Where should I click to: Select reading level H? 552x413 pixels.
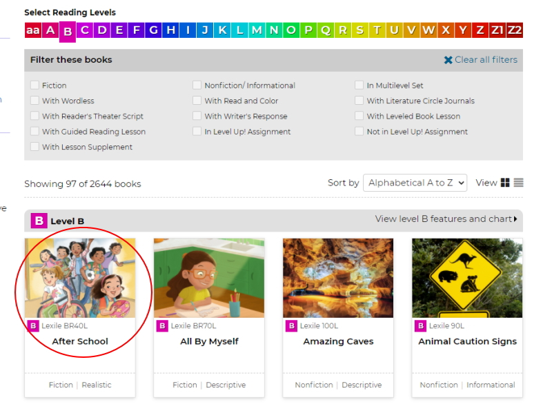pos(170,30)
